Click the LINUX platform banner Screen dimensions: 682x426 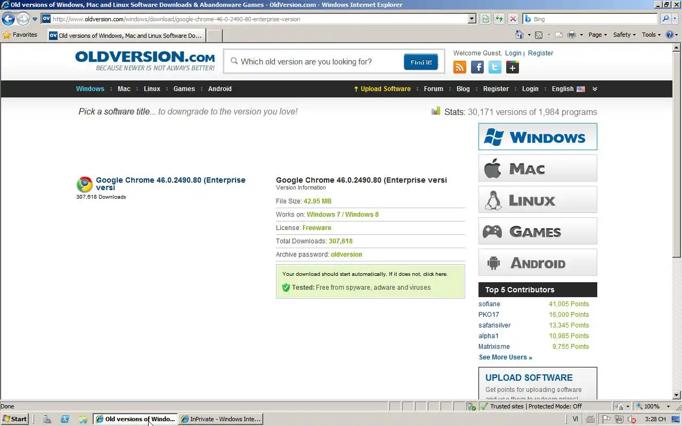pyautogui.click(x=538, y=200)
